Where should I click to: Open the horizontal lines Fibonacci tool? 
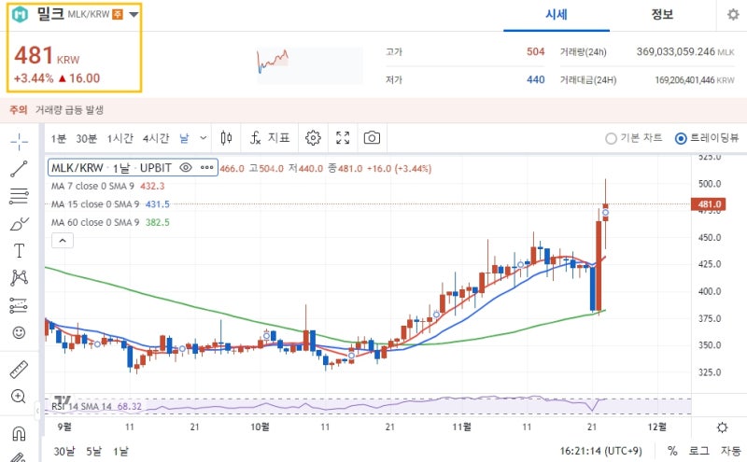pos(19,196)
